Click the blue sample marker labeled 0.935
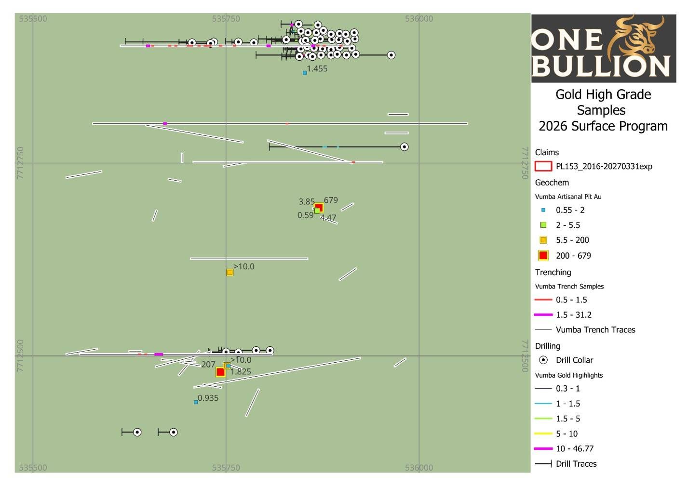 click(196, 402)
